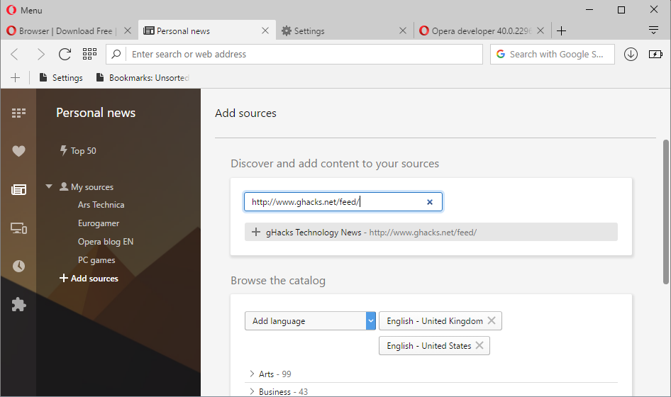Viewport: 671px width, 397px height.
Task: Remove the English - United States language
Action: pos(479,345)
